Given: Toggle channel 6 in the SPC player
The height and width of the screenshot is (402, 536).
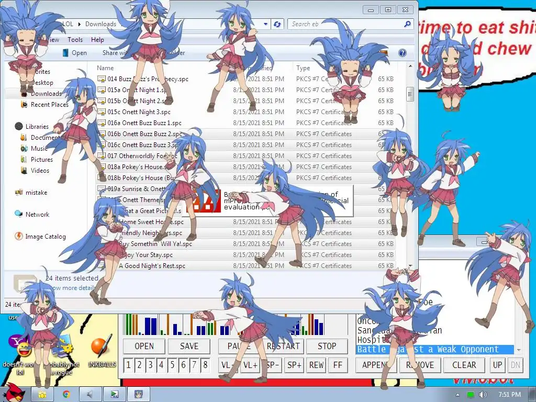Looking at the screenshot, I should tap(183, 365).
